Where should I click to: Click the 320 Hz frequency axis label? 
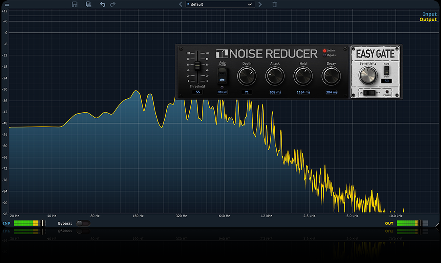[181, 216]
